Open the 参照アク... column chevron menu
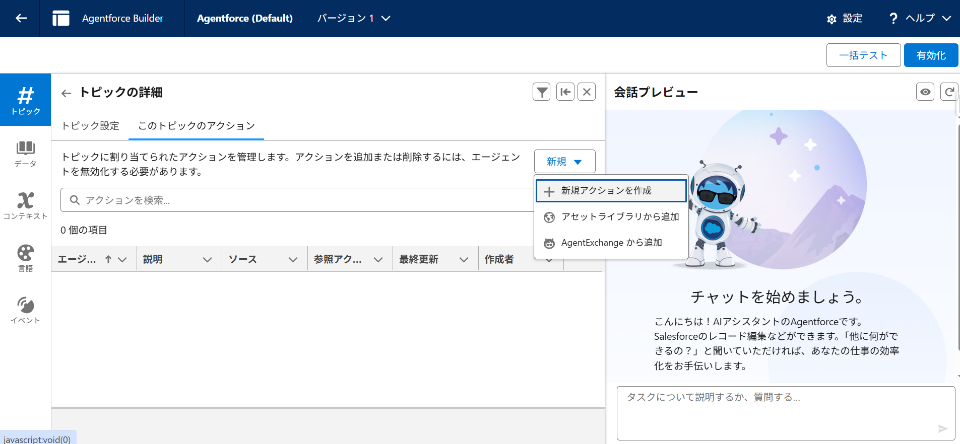960x444 pixels. click(378, 260)
